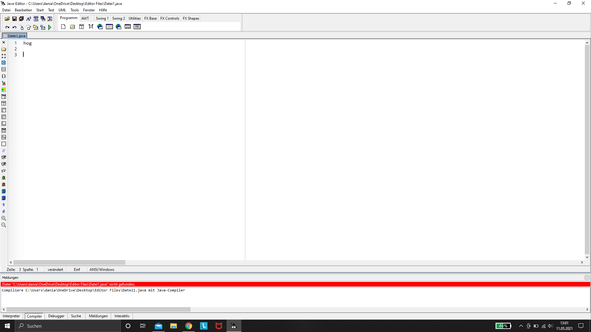This screenshot has height=332, width=591.
Task: Click the green Run program arrow
Action: [x=50, y=27]
